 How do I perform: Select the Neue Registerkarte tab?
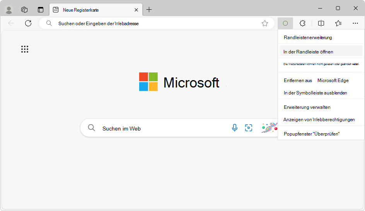(x=96, y=10)
